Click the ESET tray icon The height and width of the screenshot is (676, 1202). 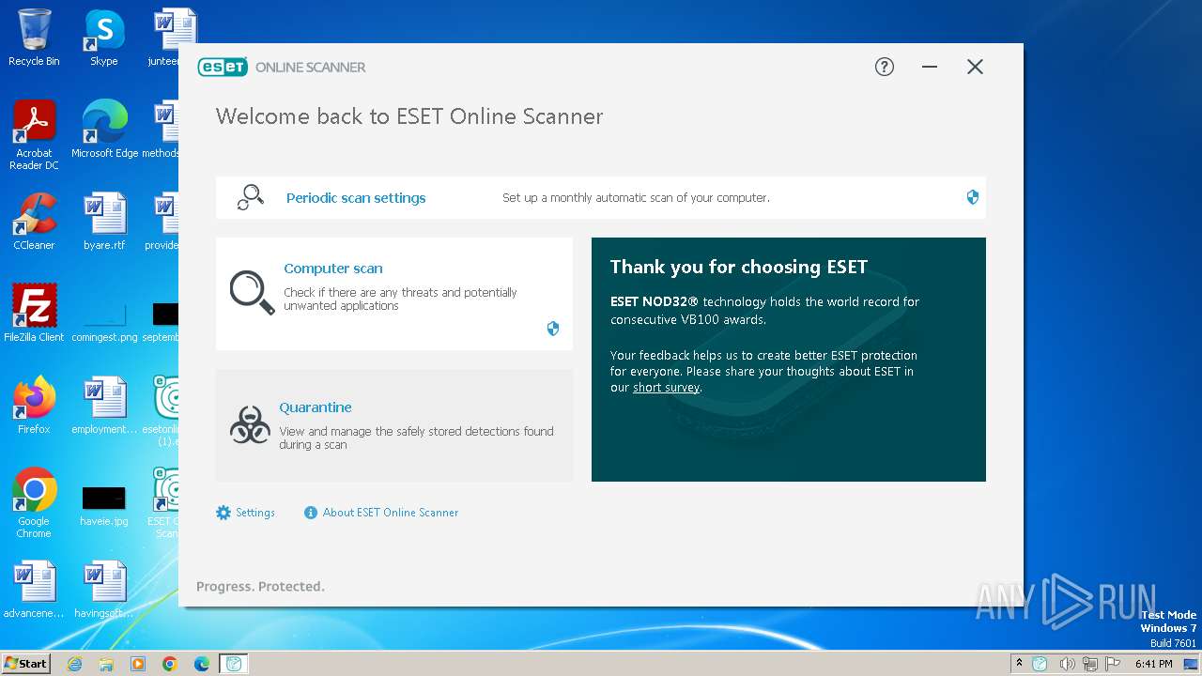1040,664
